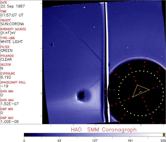This screenshot has height=142, width=166.
Task: Click the yellow and blue colorbar end cap
Action: (x=164, y=135)
